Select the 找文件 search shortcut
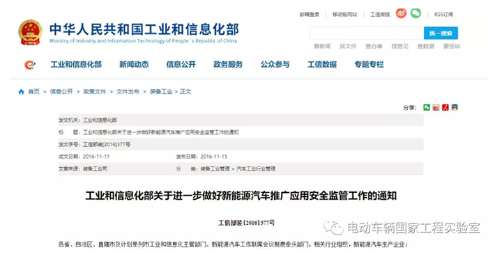The height and width of the screenshot is (259, 488). (x=348, y=47)
